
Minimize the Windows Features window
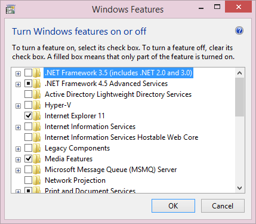coord(201,8)
